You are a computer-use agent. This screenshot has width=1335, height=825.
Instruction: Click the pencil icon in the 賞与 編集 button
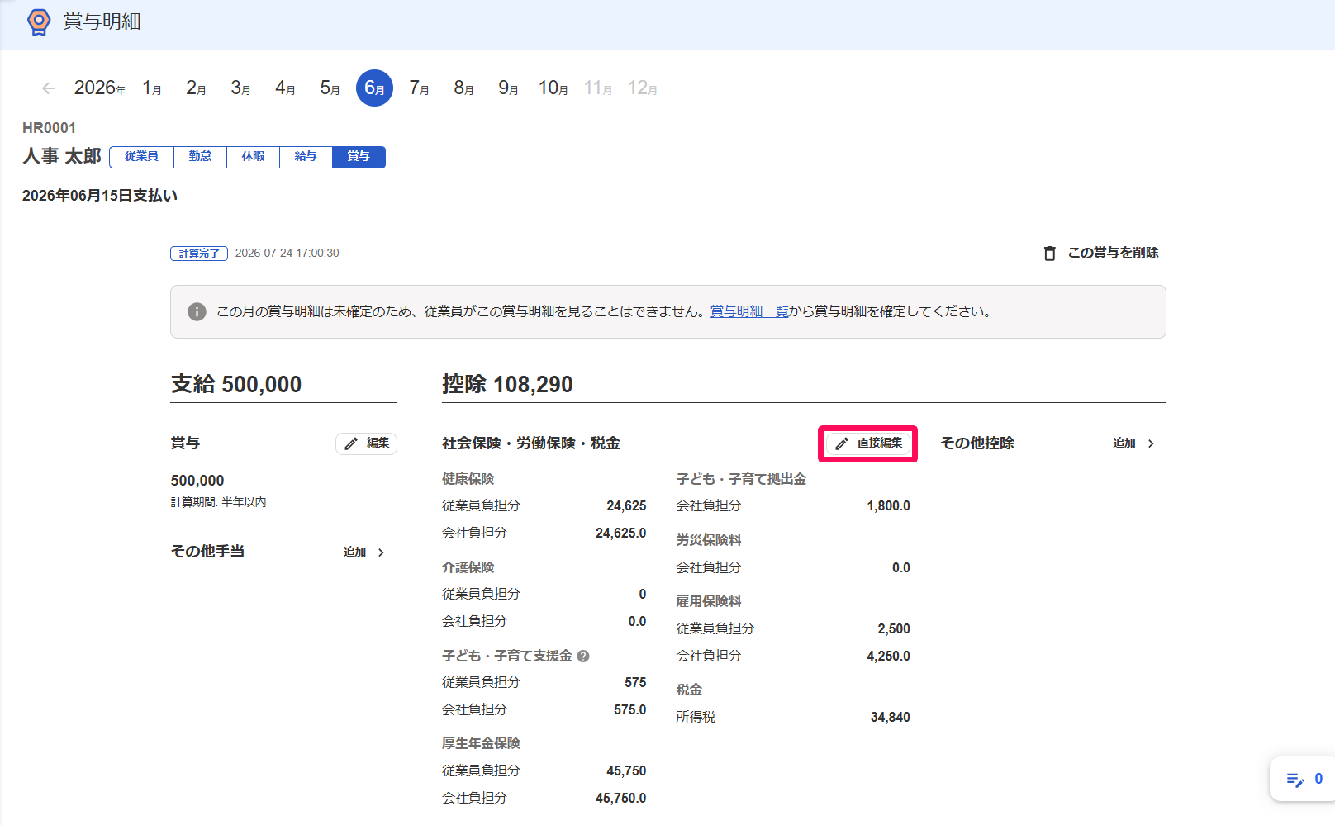click(x=351, y=443)
